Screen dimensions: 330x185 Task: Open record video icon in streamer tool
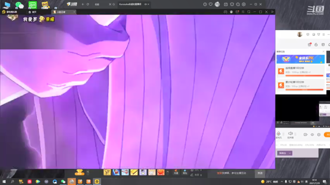305,134
